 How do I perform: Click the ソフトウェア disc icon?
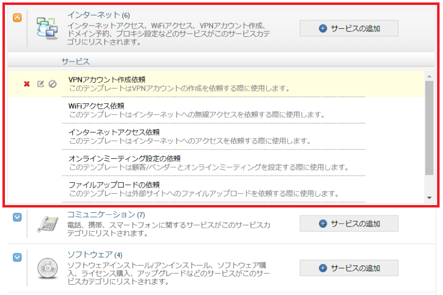click(47, 268)
